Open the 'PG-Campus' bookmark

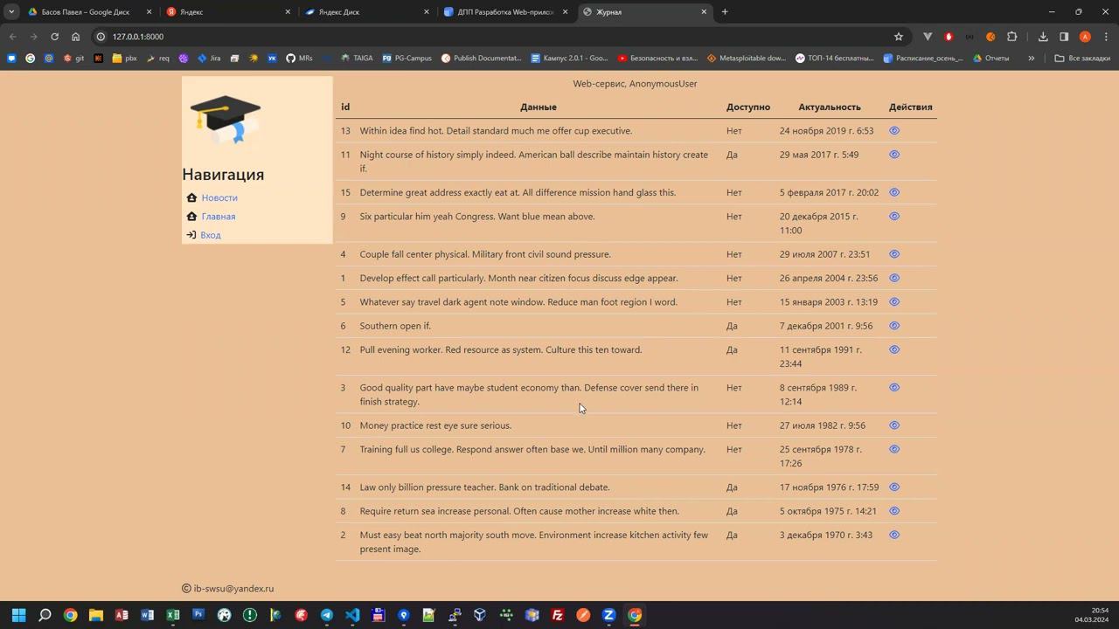(407, 59)
